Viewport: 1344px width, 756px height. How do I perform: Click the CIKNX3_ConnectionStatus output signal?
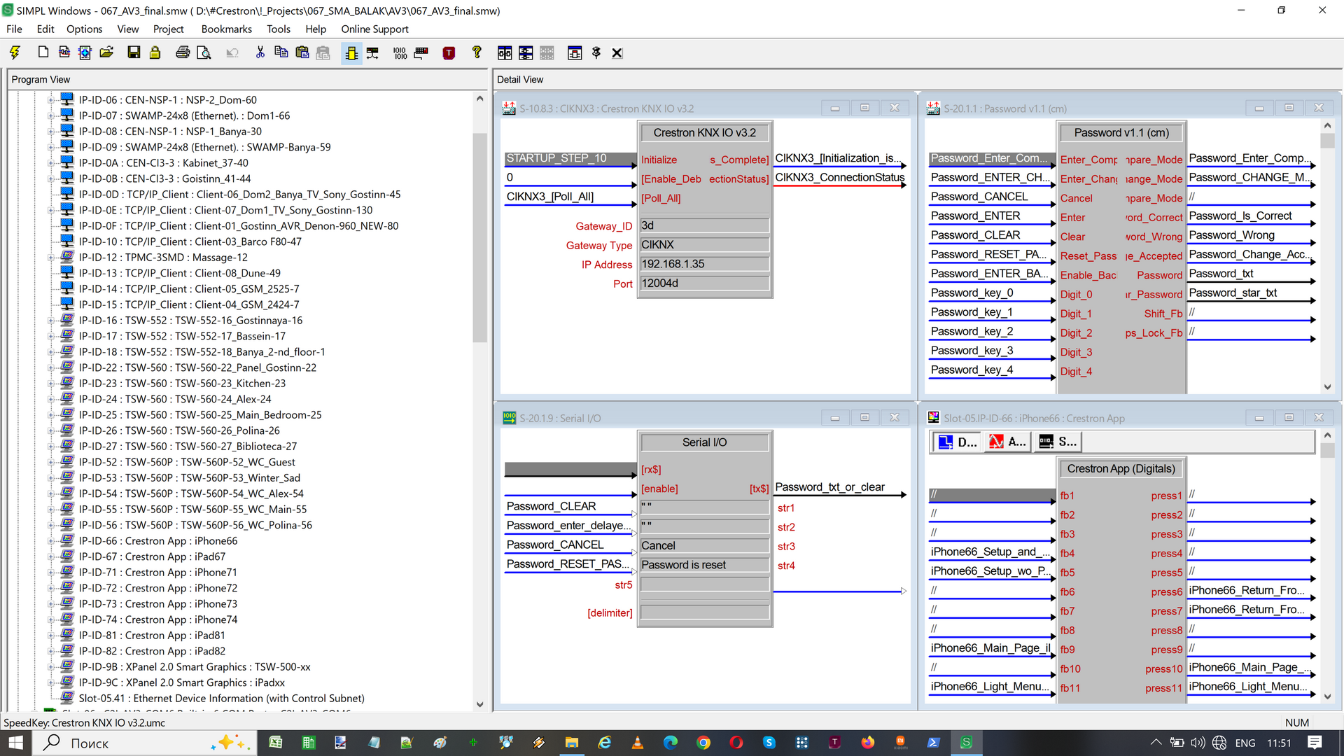[x=839, y=177]
